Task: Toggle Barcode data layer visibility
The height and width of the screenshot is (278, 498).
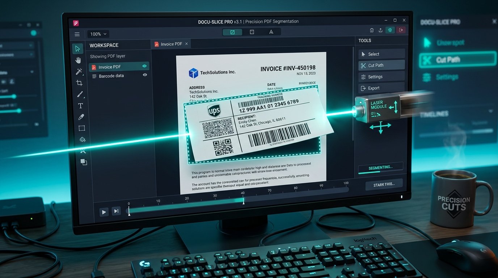Action: tap(145, 75)
